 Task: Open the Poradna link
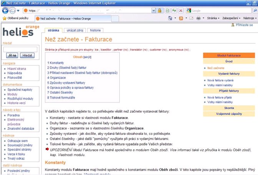click(x=13, y=115)
